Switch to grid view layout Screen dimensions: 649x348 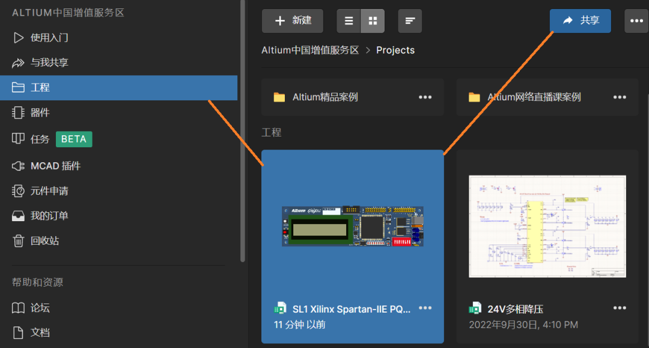(x=373, y=20)
